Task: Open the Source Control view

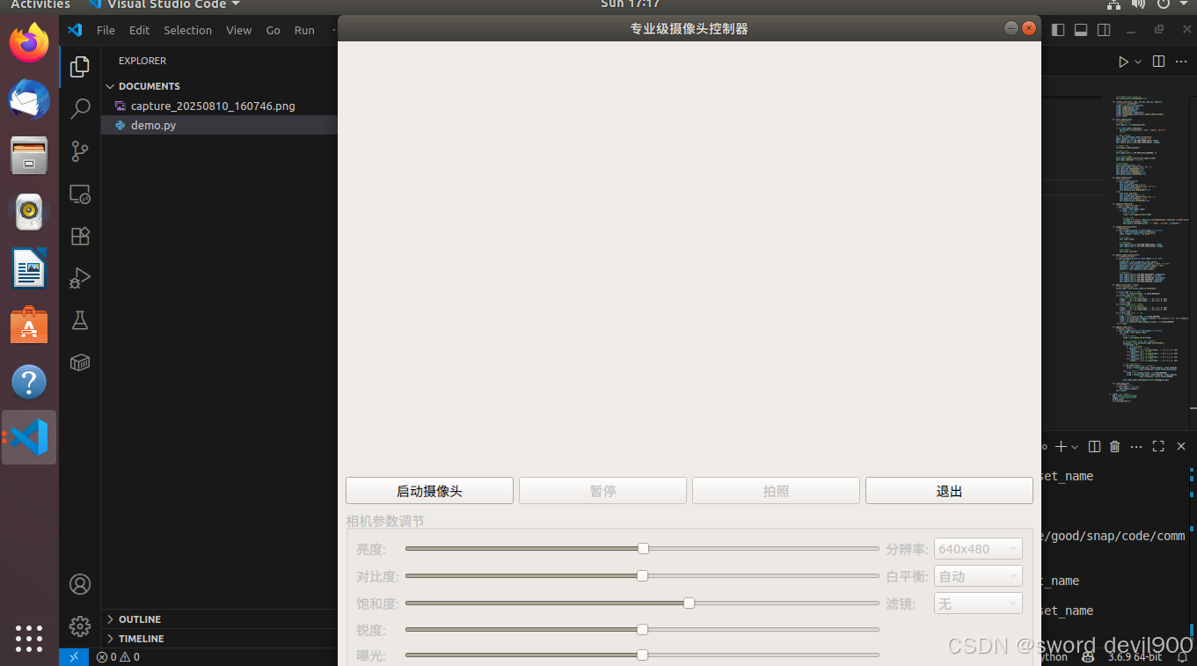Action: pos(80,150)
